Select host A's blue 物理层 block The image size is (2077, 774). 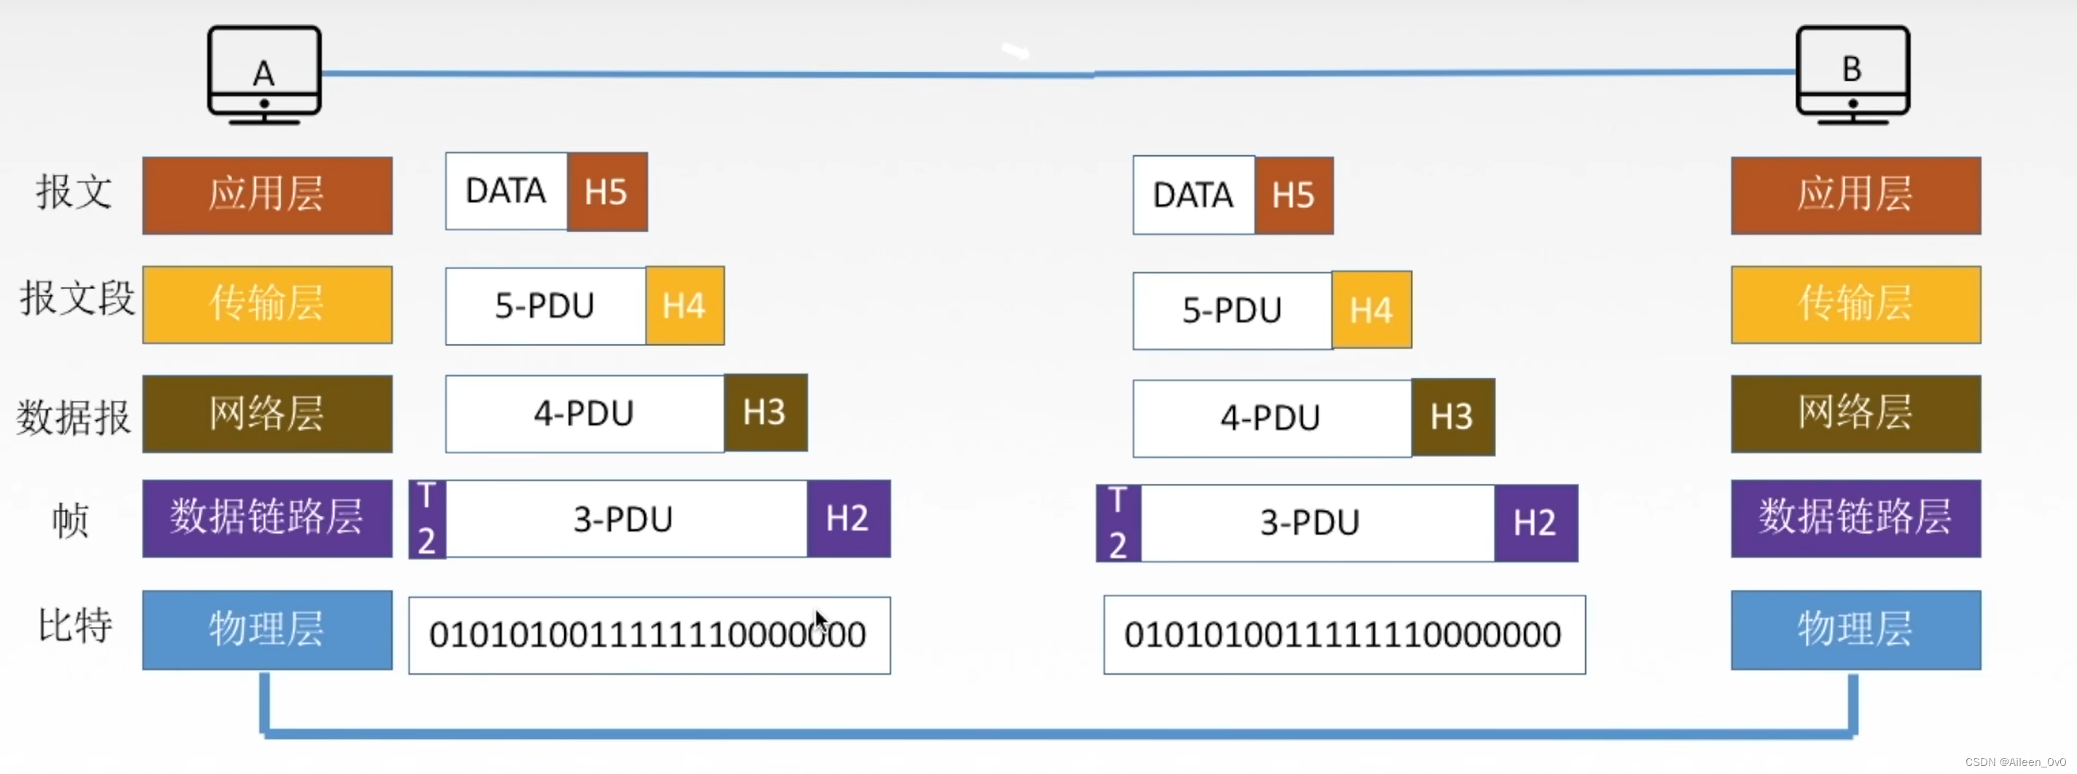[x=267, y=630]
